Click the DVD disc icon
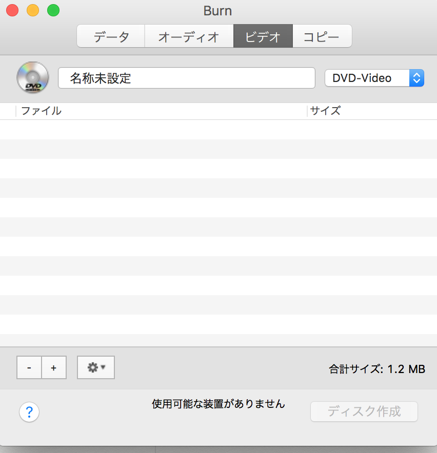The height and width of the screenshot is (453, 437). 33,77
